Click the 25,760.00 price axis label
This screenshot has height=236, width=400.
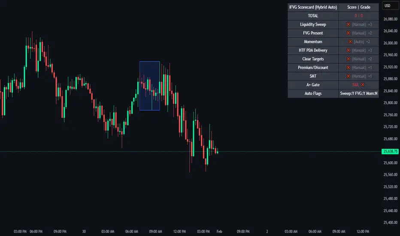click(x=390, y=115)
